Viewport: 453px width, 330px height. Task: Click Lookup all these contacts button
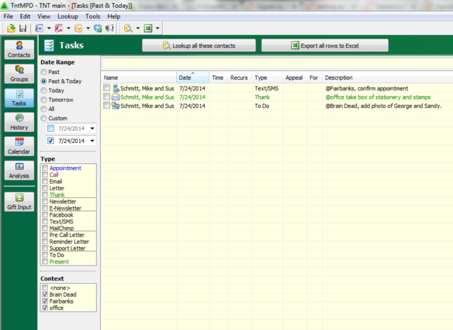point(199,46)
